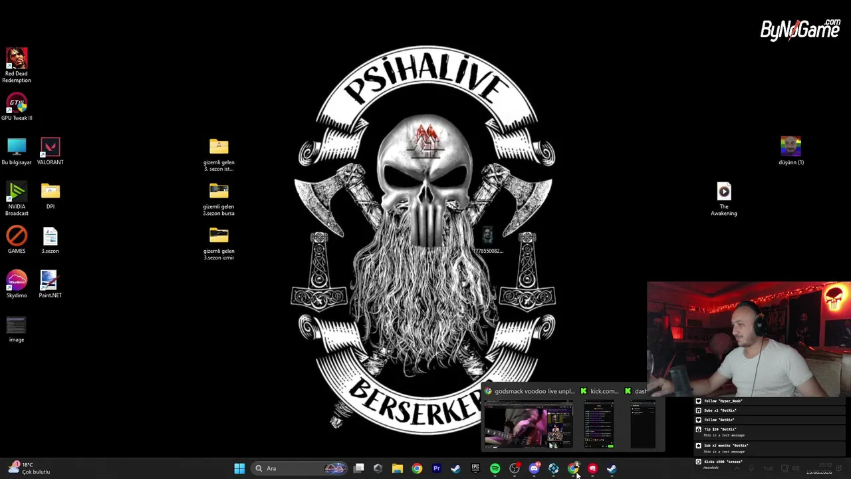Open the Steam icon next to Premiere Pro
The image size is (851, 479).
point(455,468)
